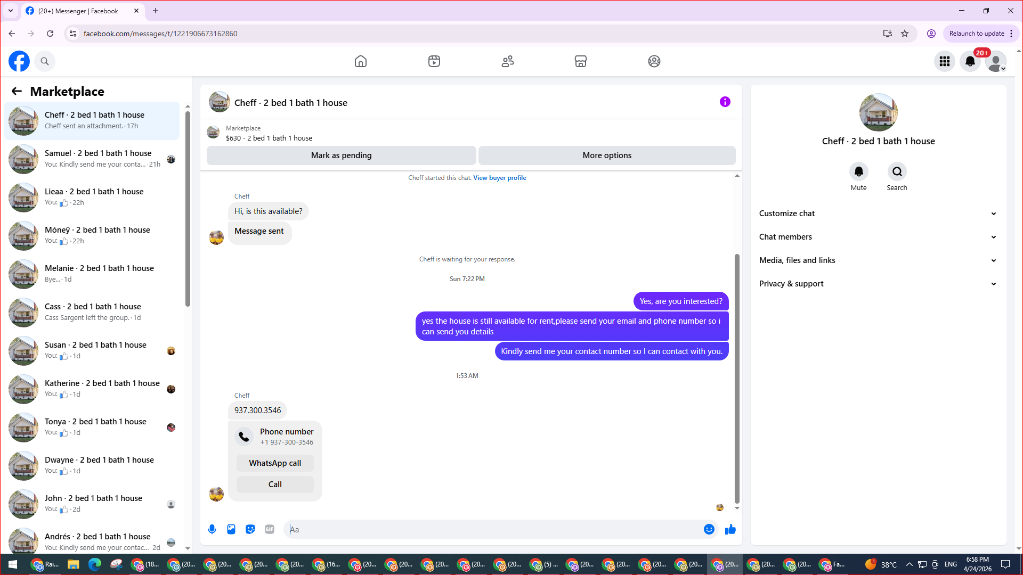1023x575 pixels.
Task: Open the notifications bell in top bar
Action: [x=970, y=61]
